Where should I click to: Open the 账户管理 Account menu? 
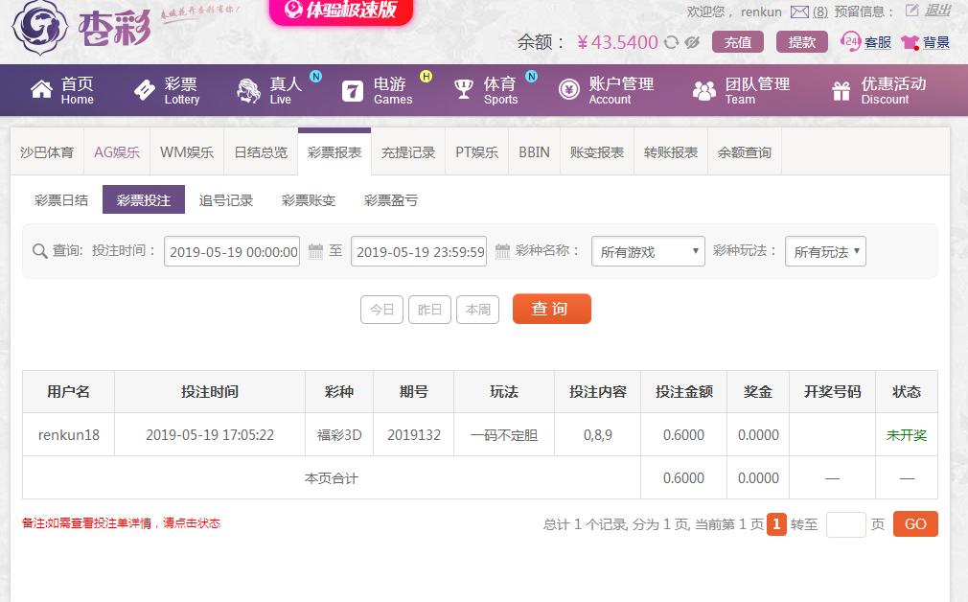coord(607,90)
